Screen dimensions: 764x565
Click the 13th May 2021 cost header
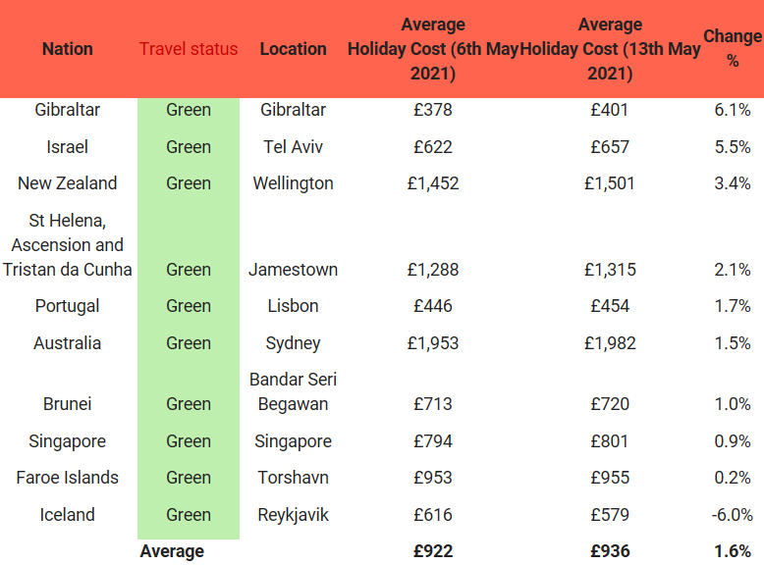(x=610, y=49)
